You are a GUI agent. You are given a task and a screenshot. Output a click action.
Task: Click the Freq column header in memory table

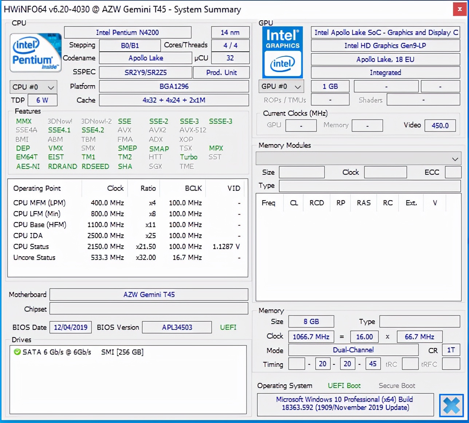click(268, 203)
